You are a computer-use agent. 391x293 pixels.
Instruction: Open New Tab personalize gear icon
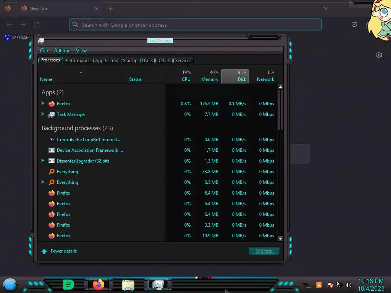tap(379, 55)
